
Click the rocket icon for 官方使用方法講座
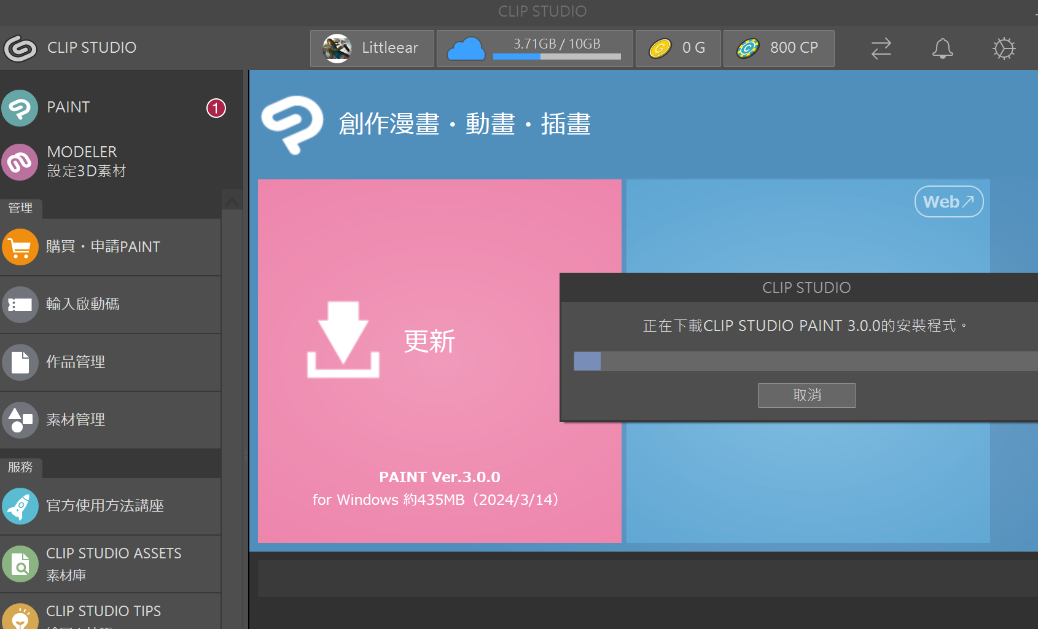click(x=20, y=506)
